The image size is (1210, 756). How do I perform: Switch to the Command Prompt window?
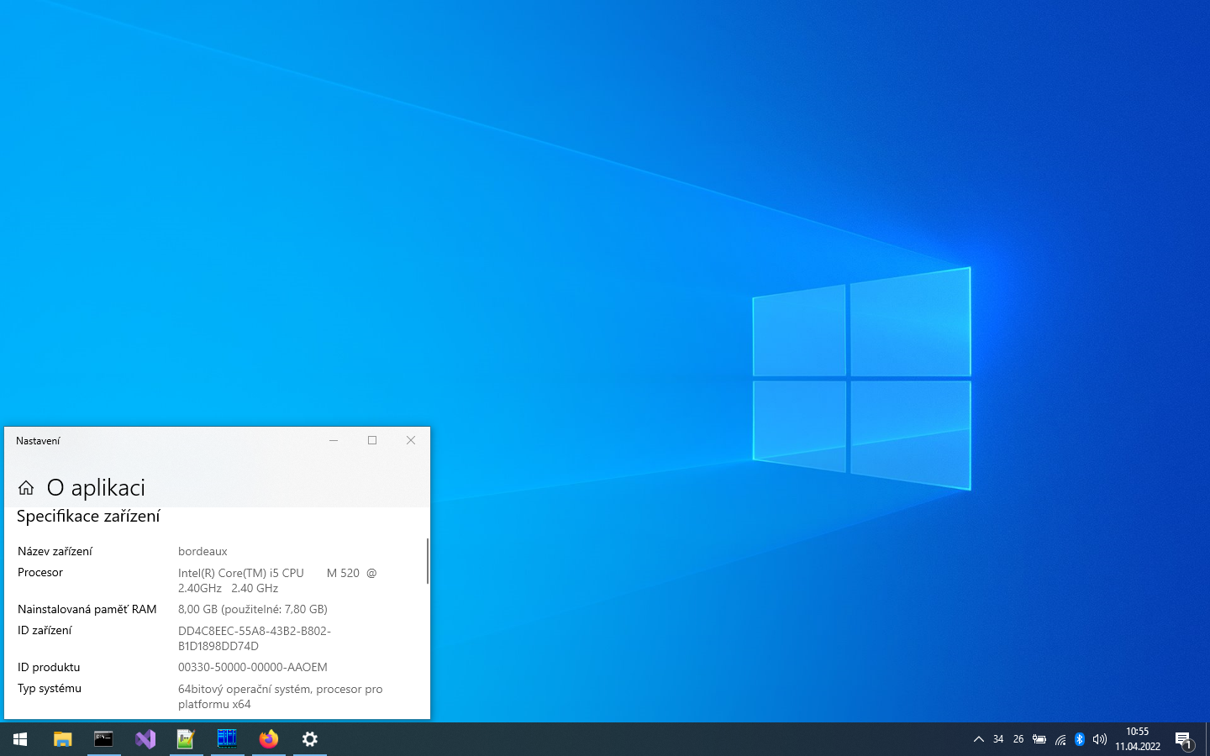click(103, 739)
